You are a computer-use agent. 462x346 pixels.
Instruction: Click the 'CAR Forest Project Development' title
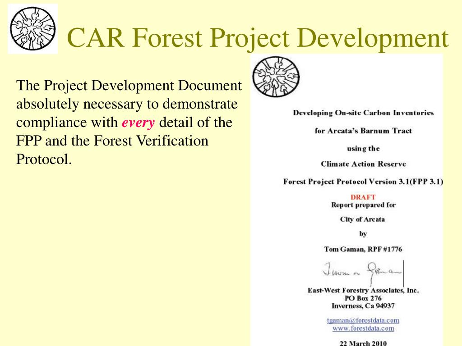(258, 37)
